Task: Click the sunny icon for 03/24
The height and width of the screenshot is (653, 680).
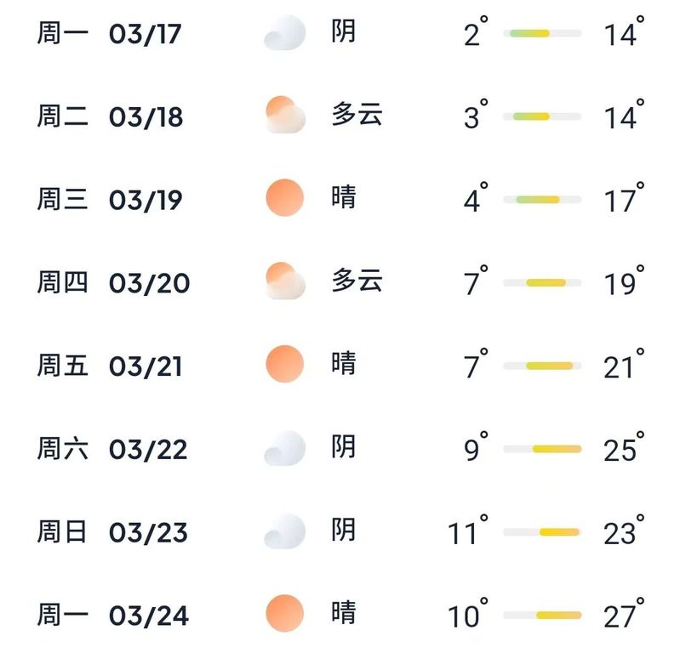Action: 284,614
